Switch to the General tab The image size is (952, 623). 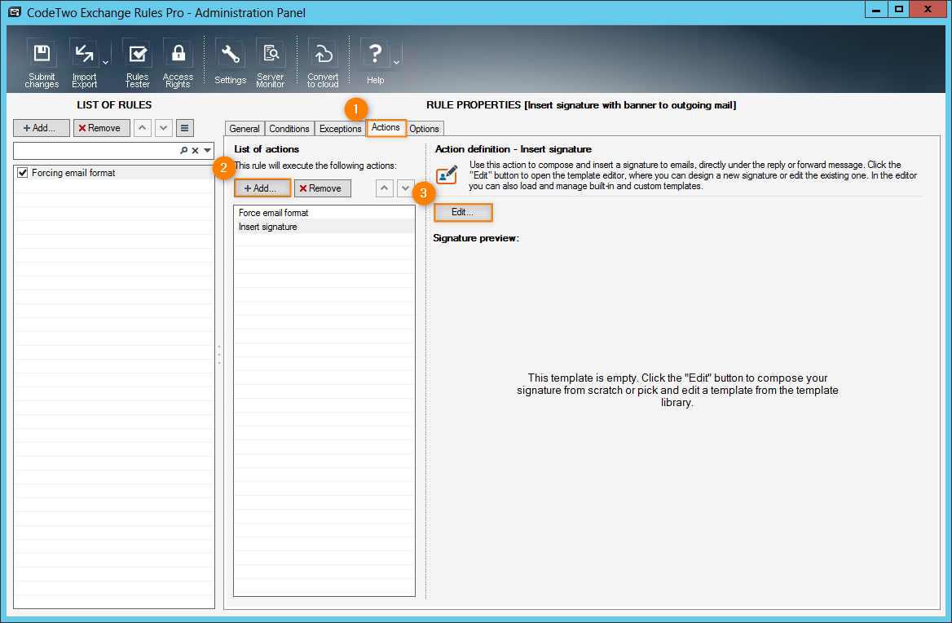pyautogui.click(x=245, y=129)
